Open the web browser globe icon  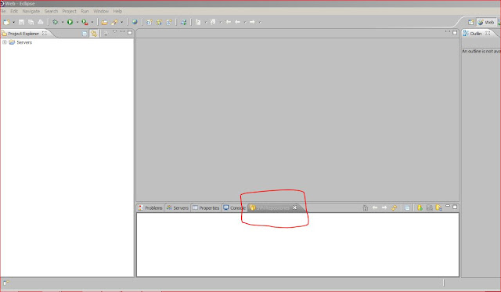[x=135, y=22]
